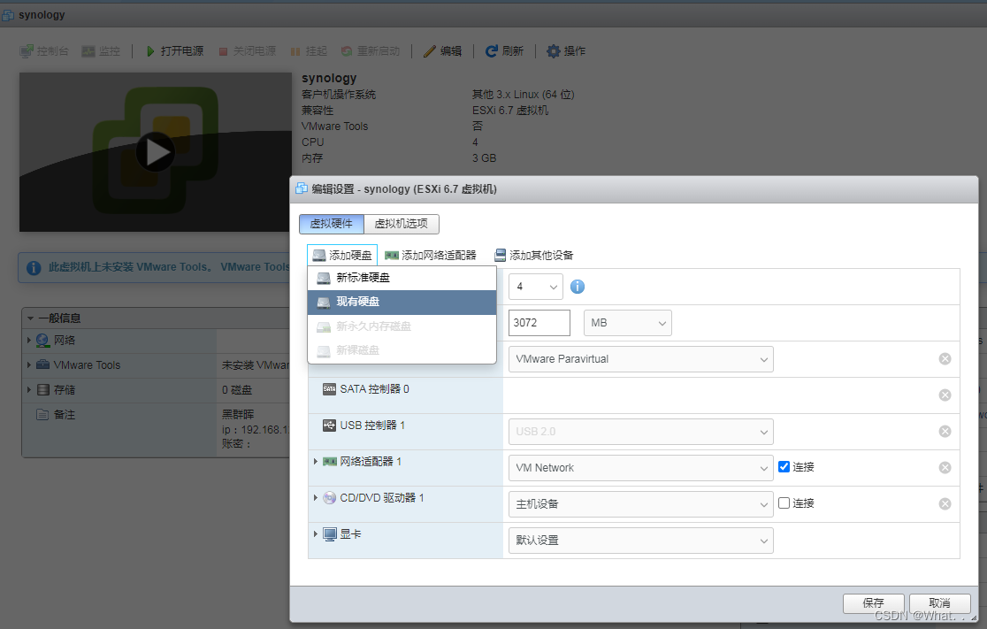Screen dimensions: 987x629
Task: Click 添加网络适配器 add network adapter
Action: [431, 255]
